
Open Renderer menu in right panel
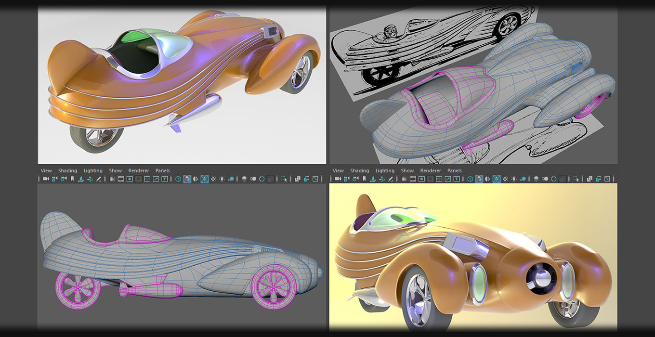coord(431,170)
